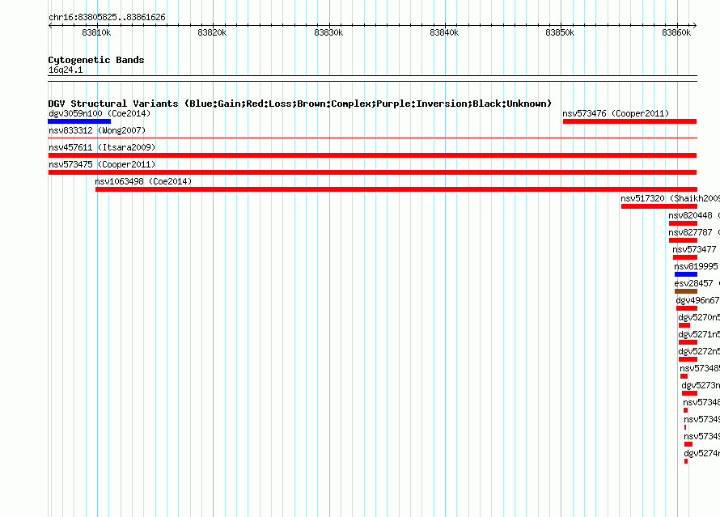Select the nsv457611 (Itsara2009) loss bar
720x517 pixels.
point(372,155)
